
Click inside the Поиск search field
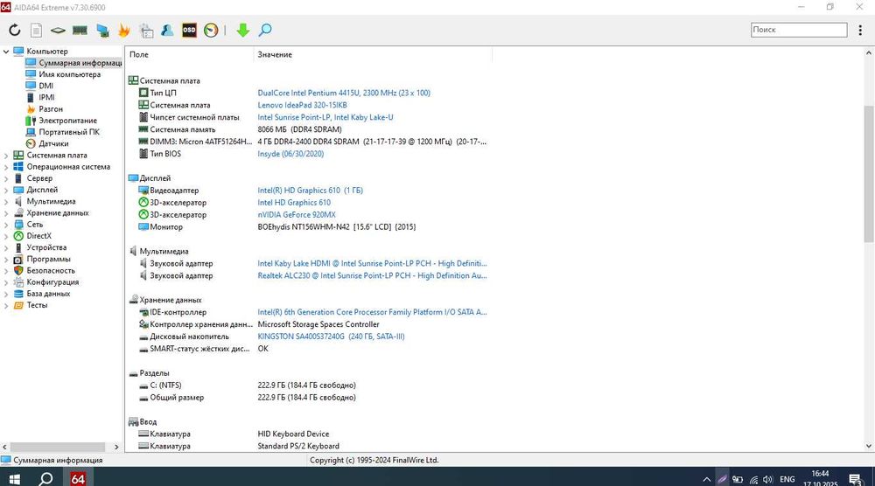799,30
